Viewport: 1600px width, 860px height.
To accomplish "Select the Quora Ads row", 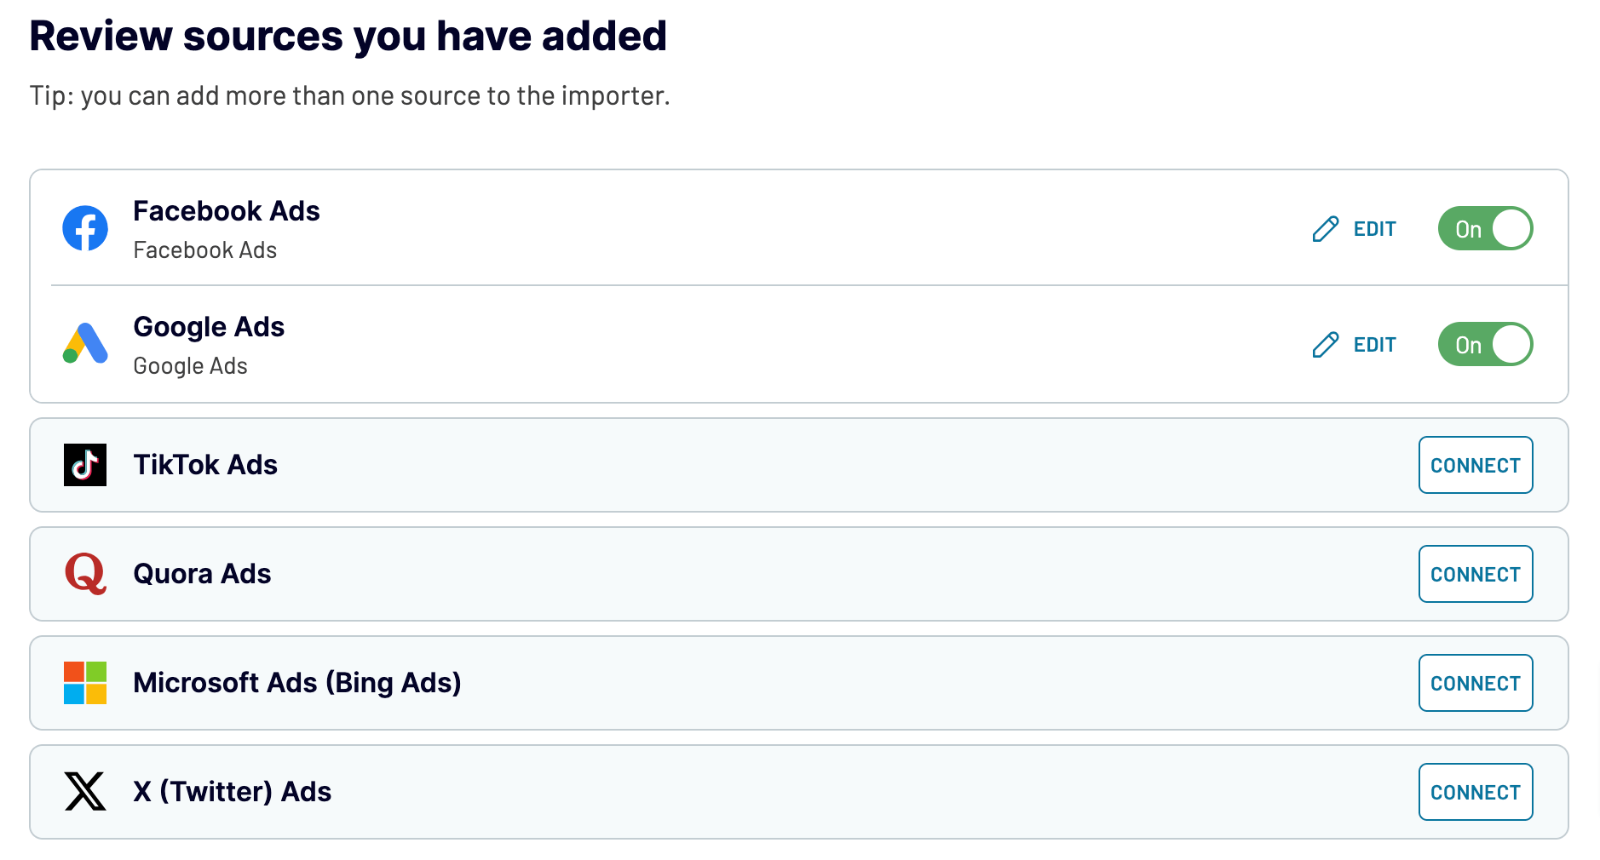I will pyautogui.click(x=682, y=574).
